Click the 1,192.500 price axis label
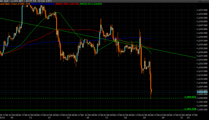This screenshot has width=209, height=120. pos(202,110)
